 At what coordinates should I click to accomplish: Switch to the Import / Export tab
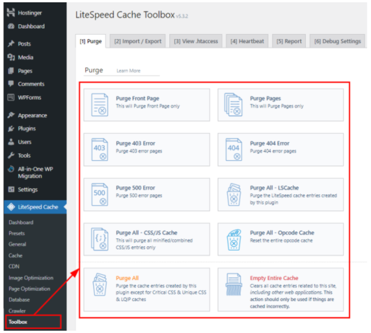[137, 42]
